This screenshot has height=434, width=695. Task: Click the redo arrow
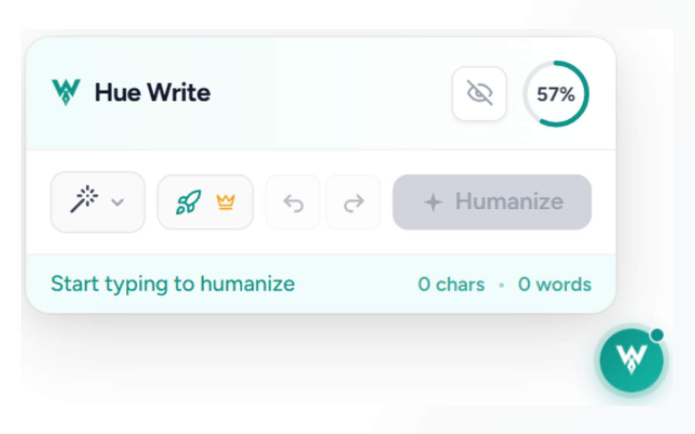[x=353, y=201]
